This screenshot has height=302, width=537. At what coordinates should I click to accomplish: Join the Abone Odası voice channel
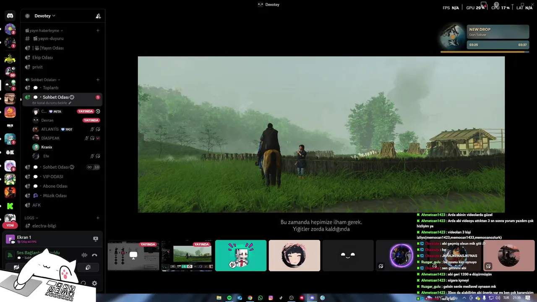(62, 186)
